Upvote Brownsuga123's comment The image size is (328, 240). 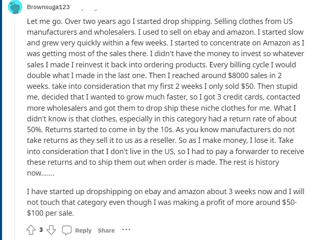pos(31,230)
